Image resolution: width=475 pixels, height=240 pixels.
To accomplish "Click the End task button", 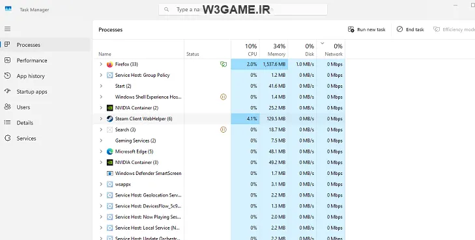I will (x=410, y=29).
